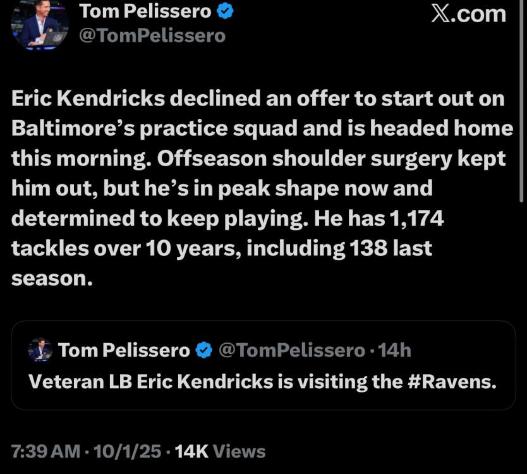
Task: Click the 7:39 AM post time
Action: [45, 451]
